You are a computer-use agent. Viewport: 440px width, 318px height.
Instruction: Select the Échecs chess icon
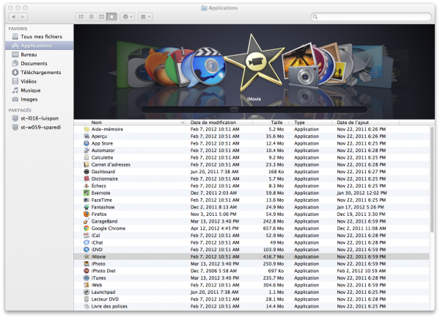[87, 186]
